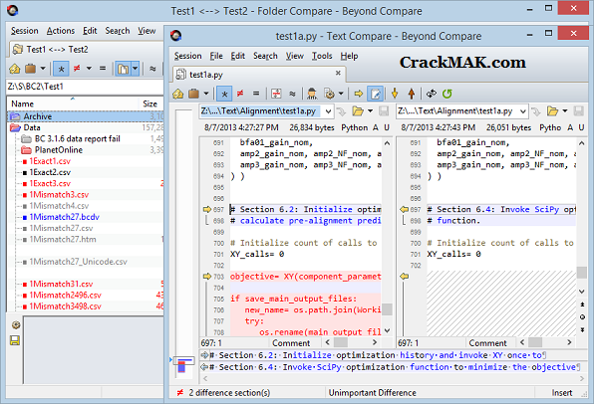
Task: Click Save disk icon for left pane
Action: (x=384, y=111)
